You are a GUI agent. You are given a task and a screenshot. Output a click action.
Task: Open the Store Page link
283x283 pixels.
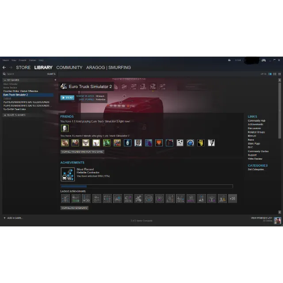click(254, 144)
